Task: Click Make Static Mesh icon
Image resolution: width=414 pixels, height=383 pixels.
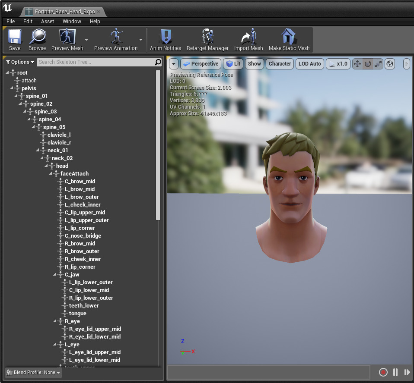Action: pyautogui.click(x=289, y=40)
